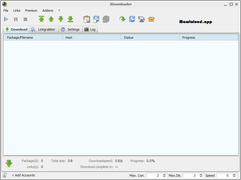Click the Add Accounts link
The height and width of the screenshot is (180, 241).
23,175
